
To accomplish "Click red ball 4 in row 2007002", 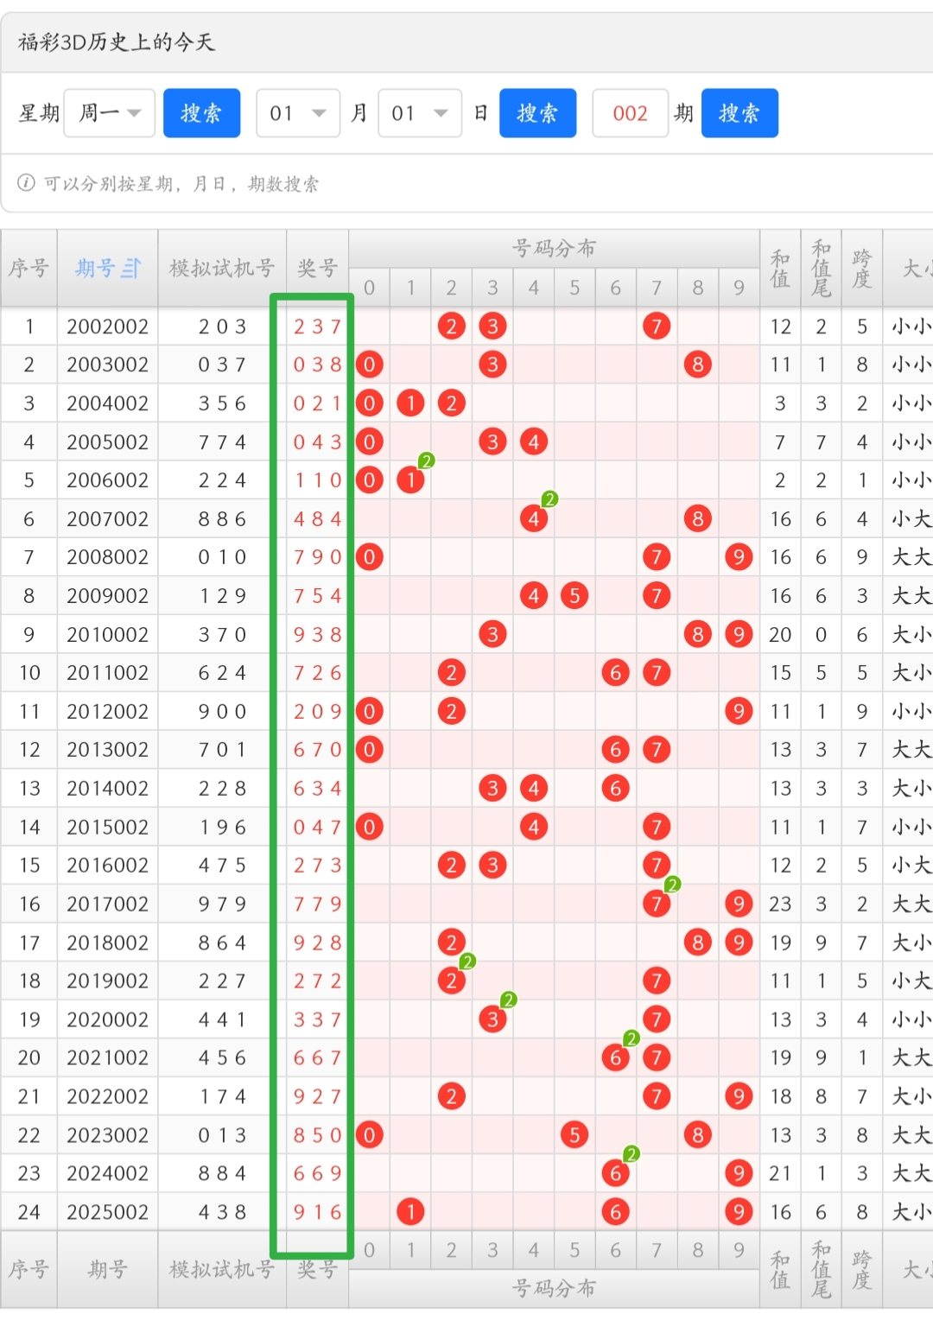I will click(x=534, y=519).
